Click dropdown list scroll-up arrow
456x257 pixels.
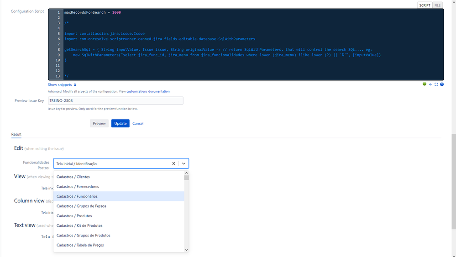pyautogui.click(x=186, y=173)
